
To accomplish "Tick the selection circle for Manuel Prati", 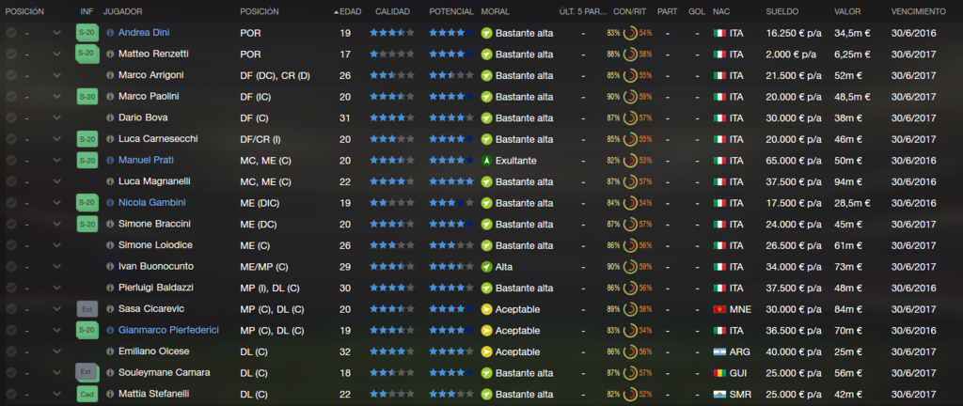I will pyautogui.click(x=11, y=161).
